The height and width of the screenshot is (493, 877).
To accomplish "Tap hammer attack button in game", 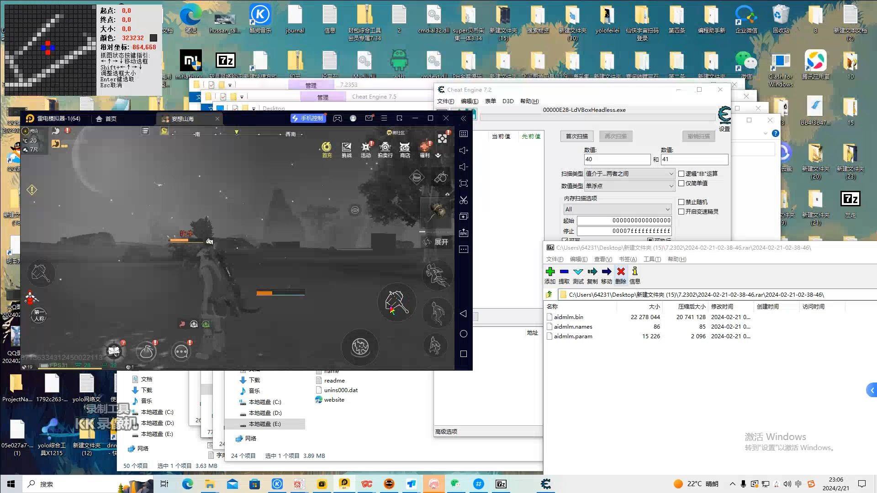I will coord(396,302).
